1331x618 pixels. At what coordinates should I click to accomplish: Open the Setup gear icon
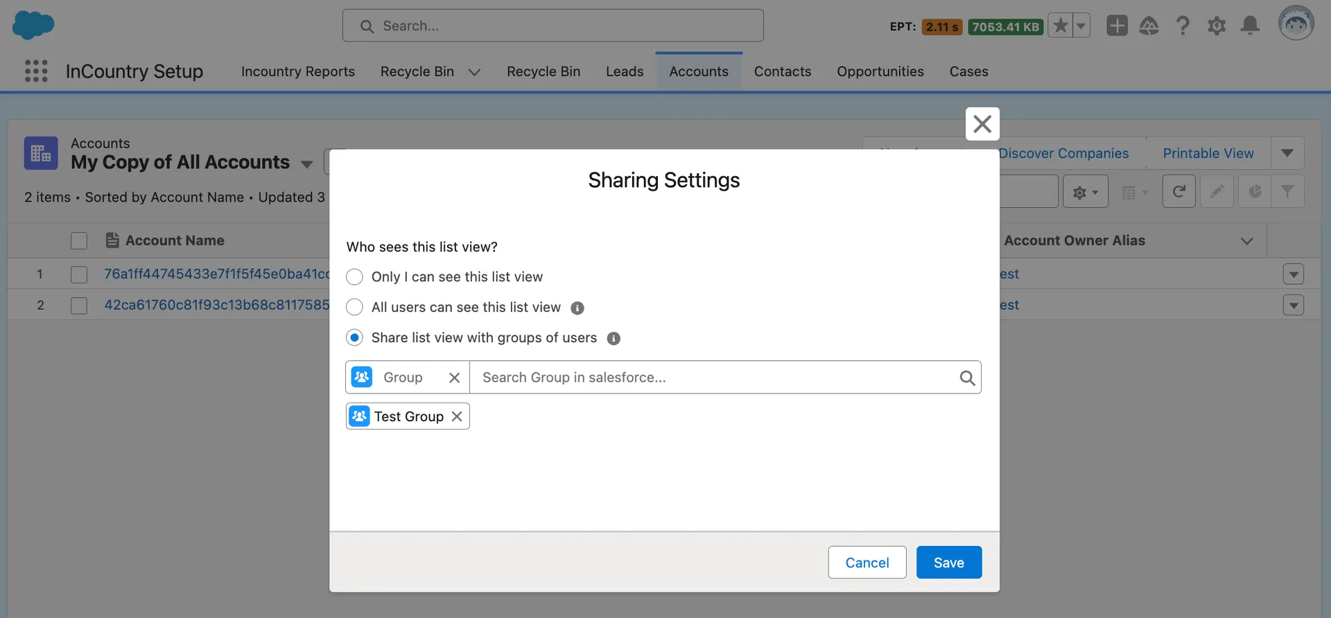click(x=1217, y=26)
